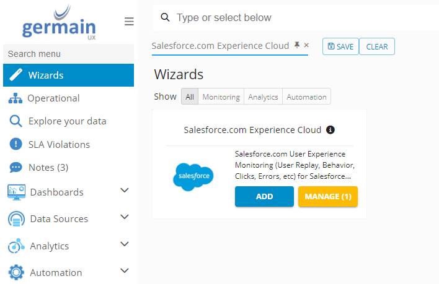Image resolution: width=439 pixels, height=284 pixels.
Task: Click the magnifier icon in search bar
Action: point(165,17)
